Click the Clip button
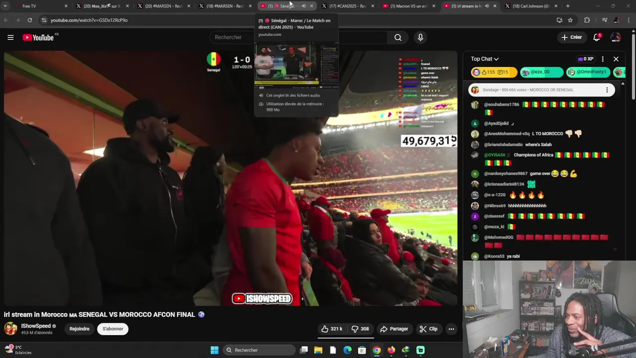636x358 pixels. tap(428, 329)
